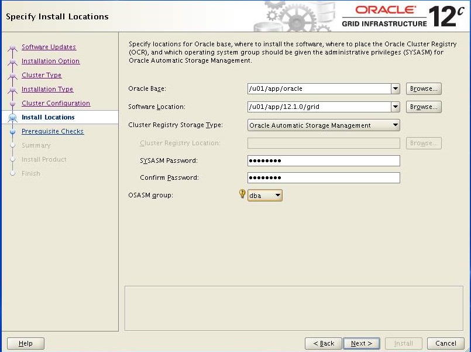The height and width of the screenshot is (352, 471).
Task: Browse for the Oracle Base directory
Action: pos(424,88)
